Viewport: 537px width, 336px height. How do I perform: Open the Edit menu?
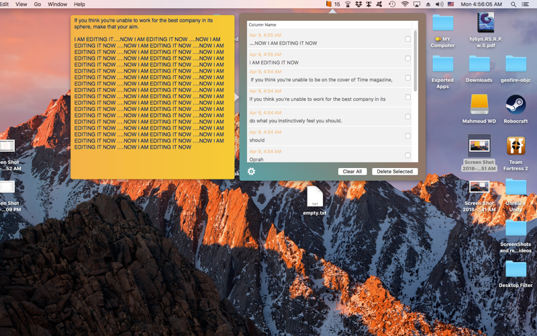(5, 4)
